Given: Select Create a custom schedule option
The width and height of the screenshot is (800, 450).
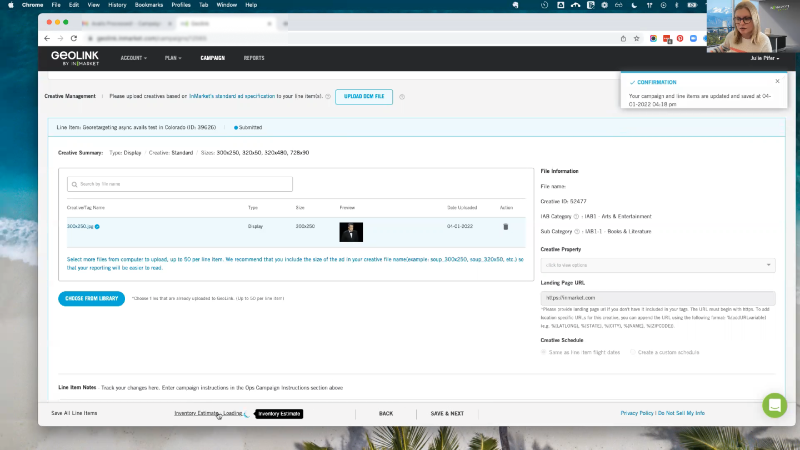Looking at the screenshot, I should pyautogui.click(x=664, y=352).
